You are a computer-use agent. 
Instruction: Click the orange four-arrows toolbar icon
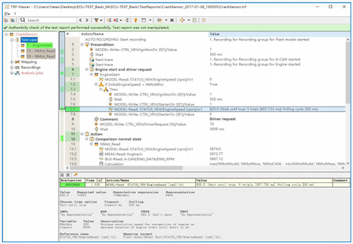[182, 20]
